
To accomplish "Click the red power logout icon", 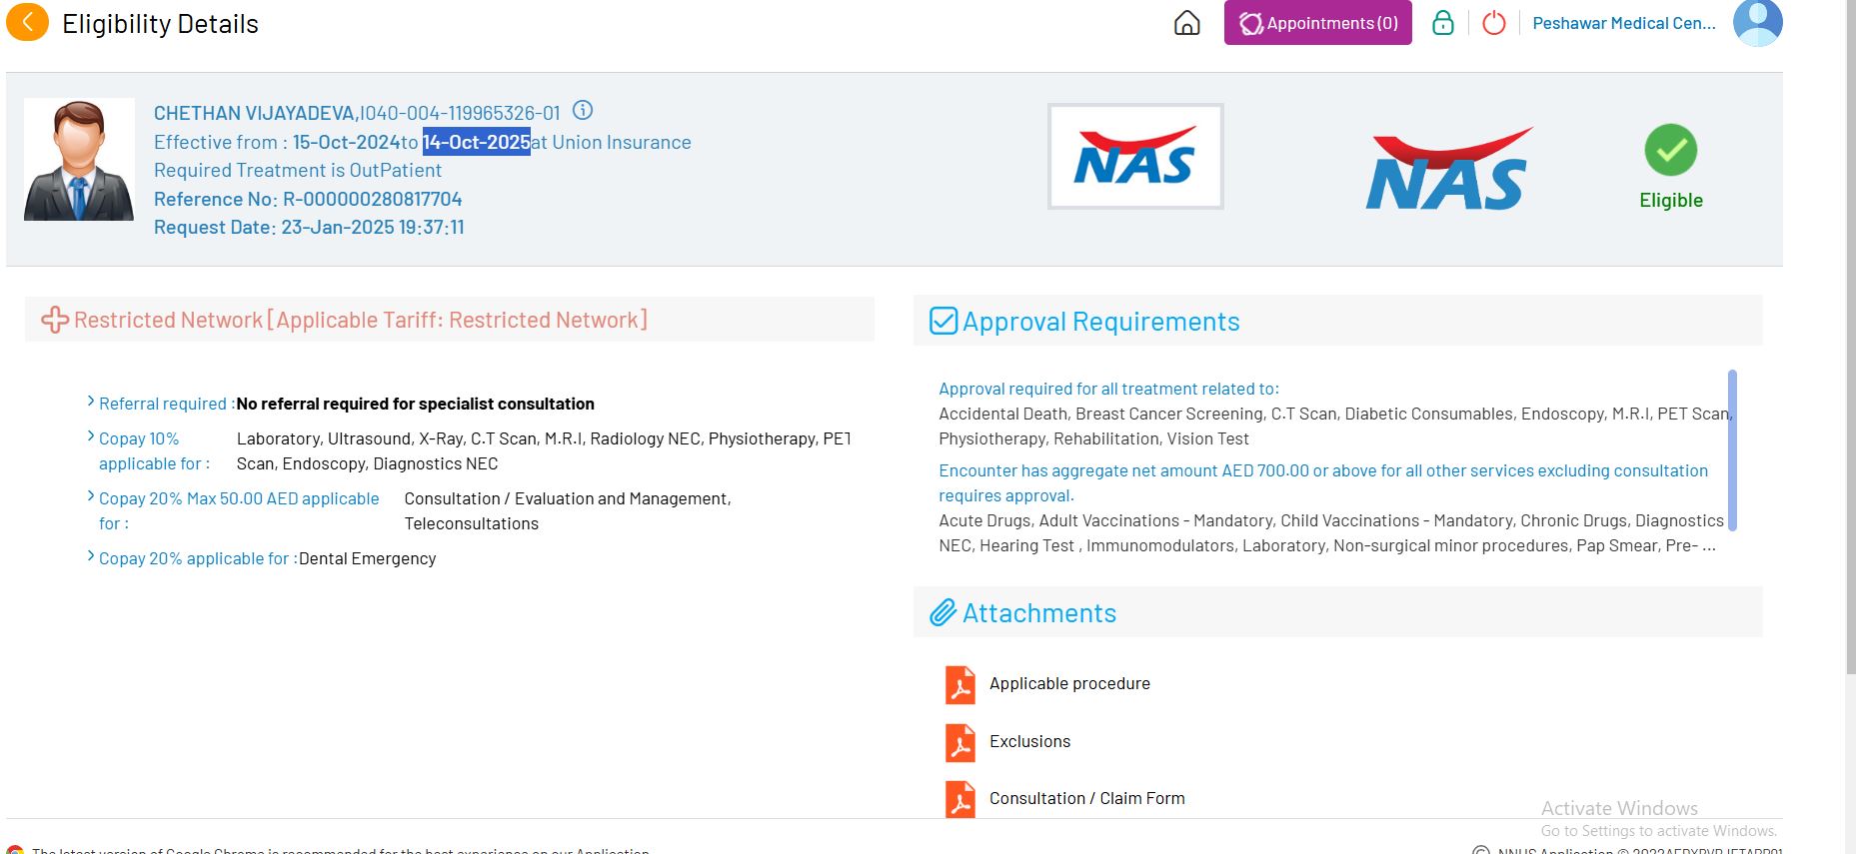I will pos(1493,23).
